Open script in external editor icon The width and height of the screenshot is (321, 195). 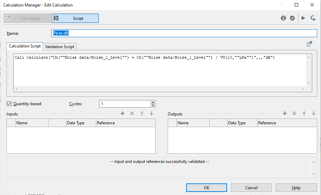pyautogui.click(x=309, y=44)
